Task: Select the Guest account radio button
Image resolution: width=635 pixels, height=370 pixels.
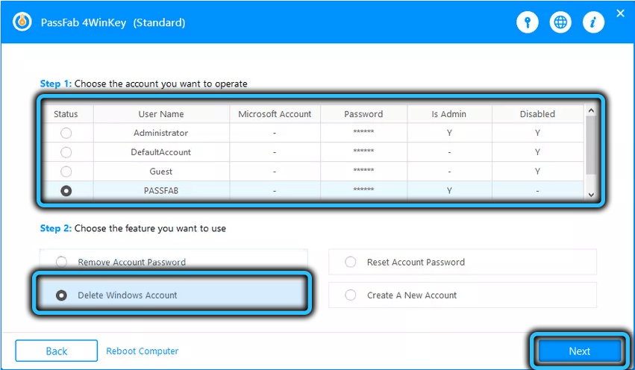Action: click(66, 172)
